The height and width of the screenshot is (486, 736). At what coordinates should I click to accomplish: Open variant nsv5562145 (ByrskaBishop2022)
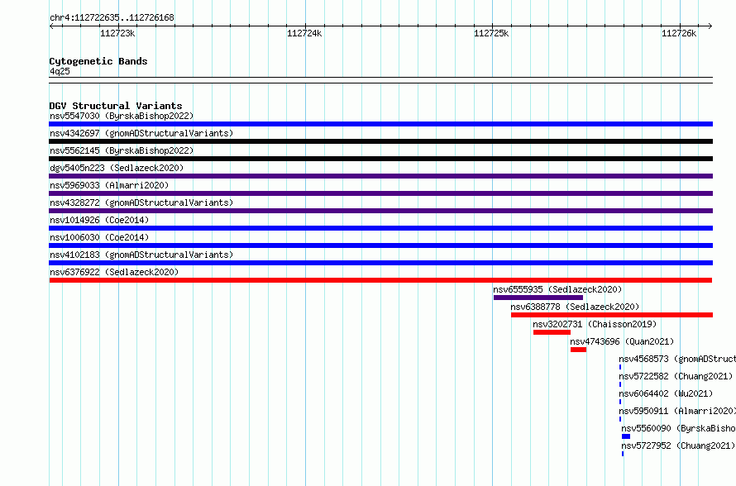122,150
